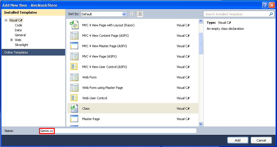The height and width of the screenshot is (147, 277).
Task: Click the template list scroll down arrow
Action: click(201, 124)
